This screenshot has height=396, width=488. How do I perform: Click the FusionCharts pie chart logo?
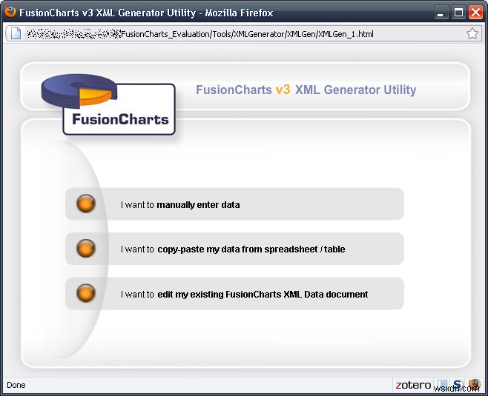[x=108, y=104]
